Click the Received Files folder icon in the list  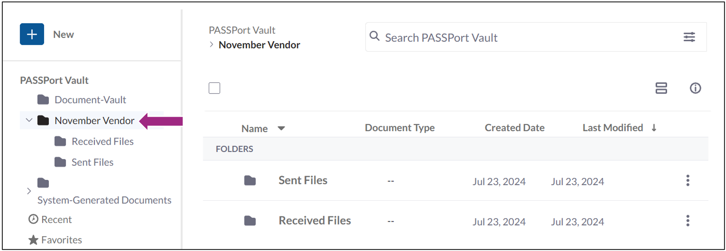tap(250, 220)
